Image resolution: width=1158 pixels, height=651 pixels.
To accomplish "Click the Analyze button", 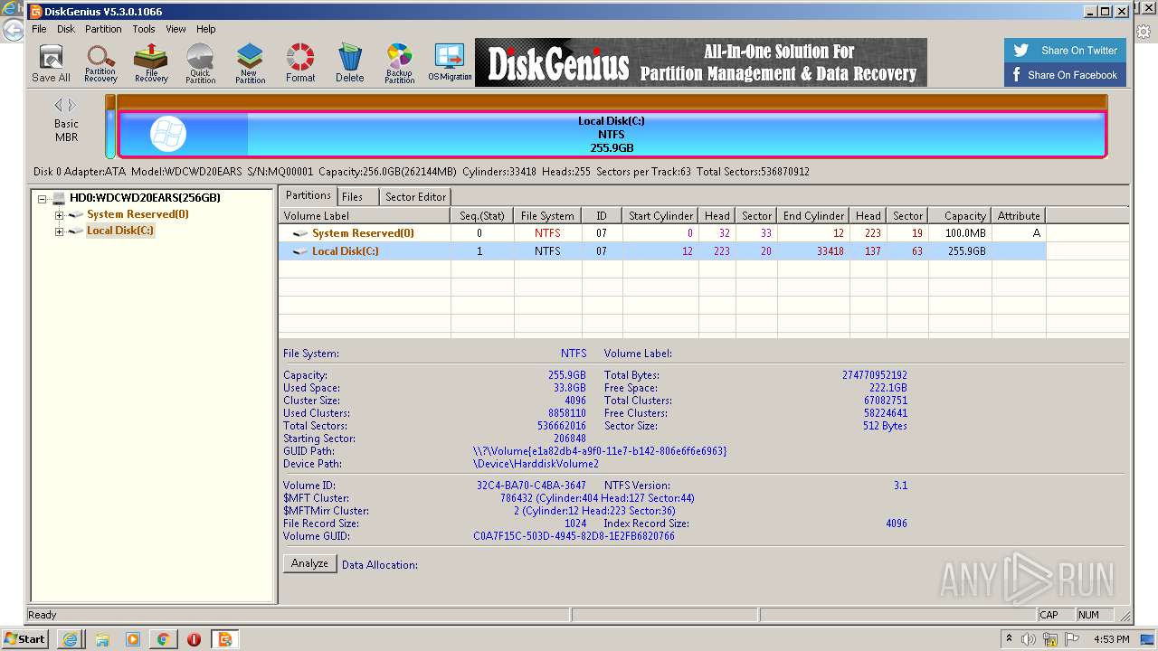I will (x=309, y=563).
